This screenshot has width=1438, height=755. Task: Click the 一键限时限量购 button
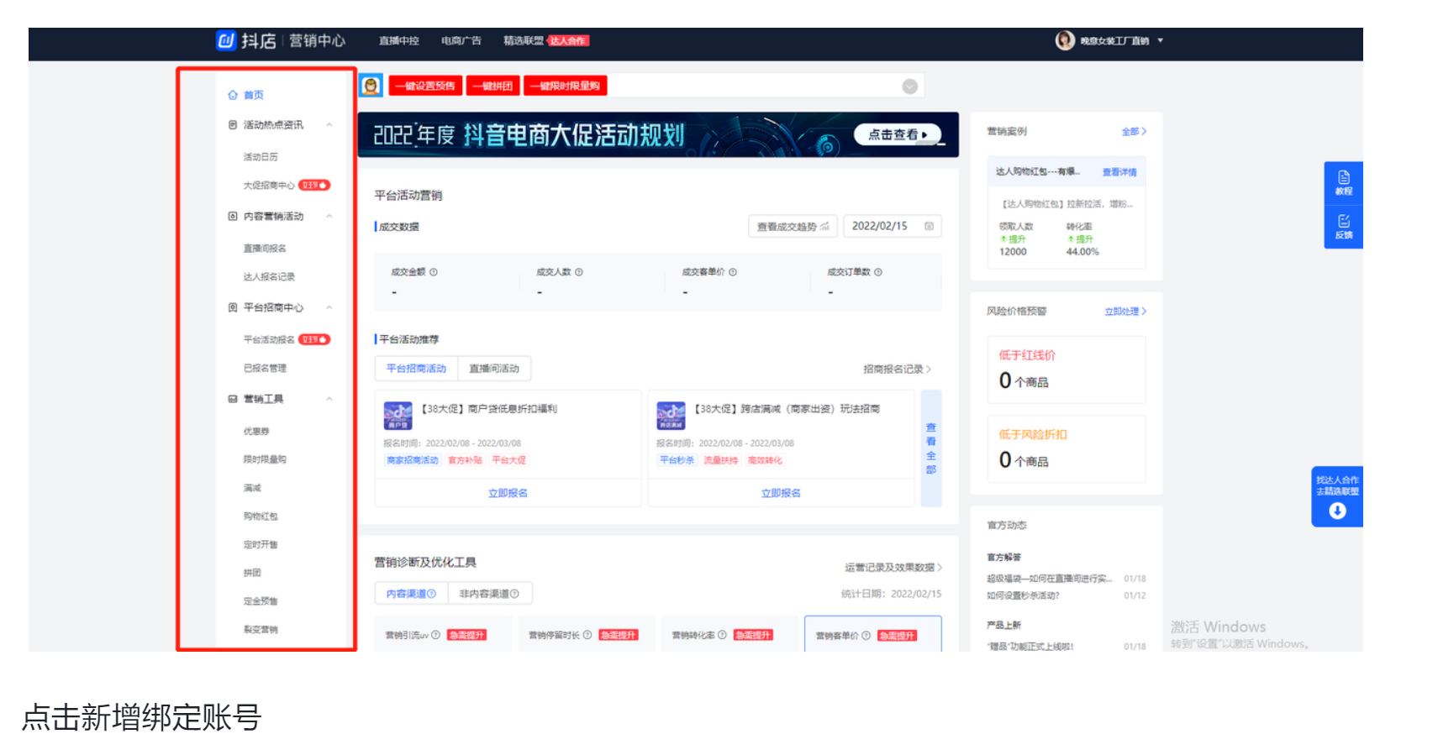coord(566,86)
